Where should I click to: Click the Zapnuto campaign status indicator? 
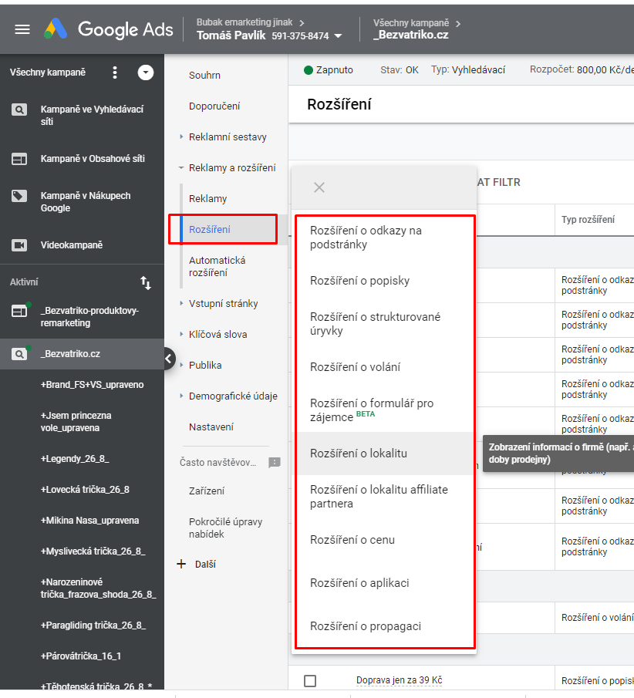[328, 70]
